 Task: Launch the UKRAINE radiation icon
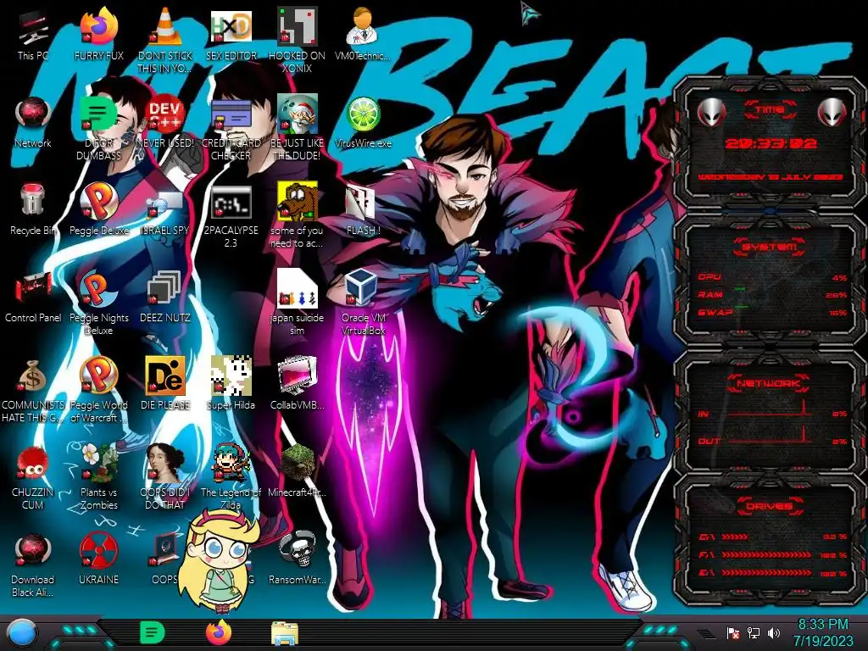[x=99, y=551]
